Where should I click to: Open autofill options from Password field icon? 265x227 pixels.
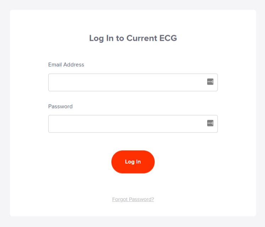(x=210, y=123)
